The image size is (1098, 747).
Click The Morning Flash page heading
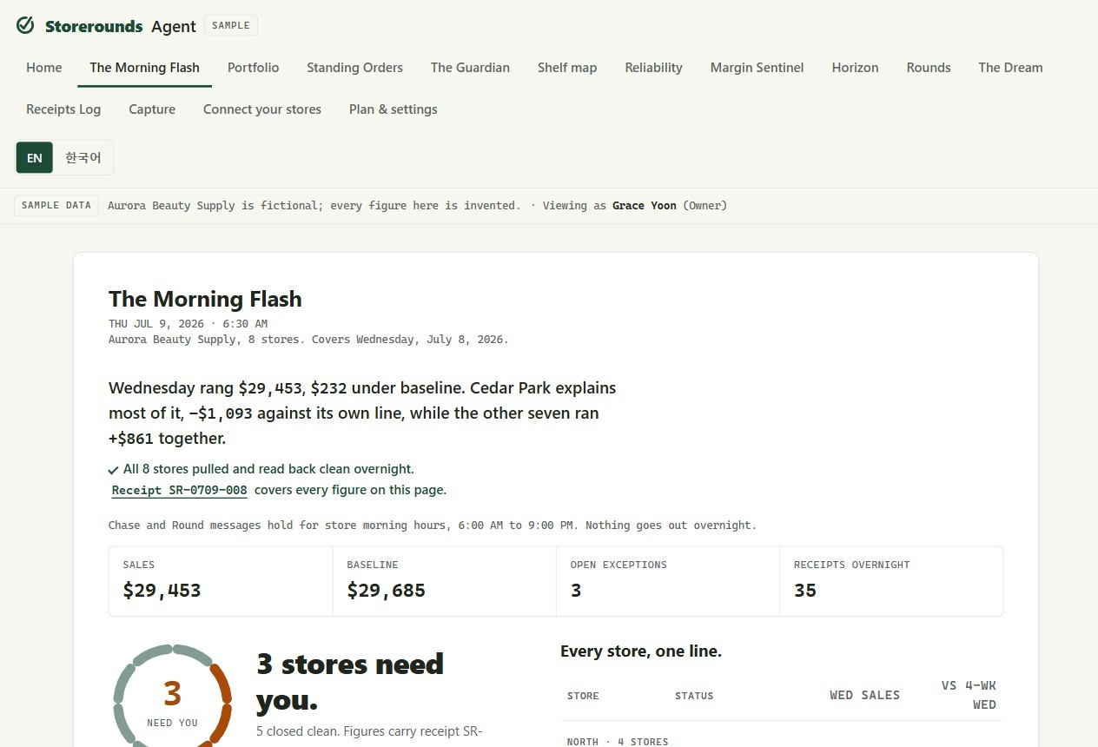pyautogui.click(x=205, y=299)
